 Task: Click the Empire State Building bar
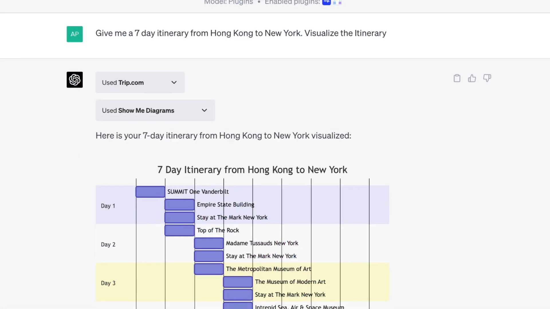tap(179, 205)
